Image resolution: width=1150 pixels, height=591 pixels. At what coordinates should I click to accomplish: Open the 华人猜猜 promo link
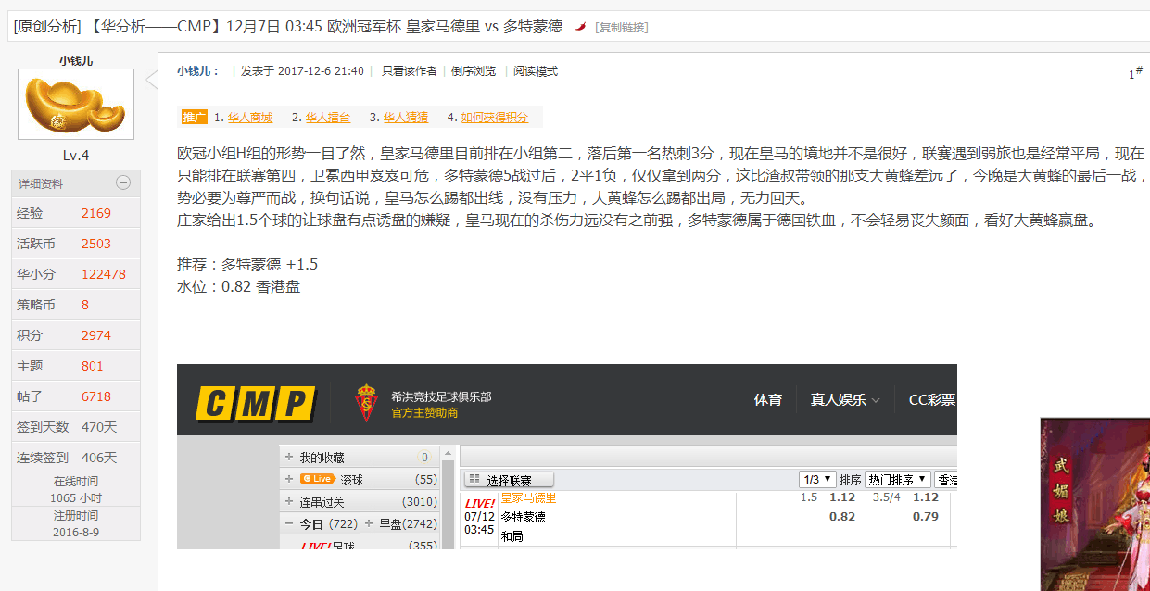click(x=406, y=117)
